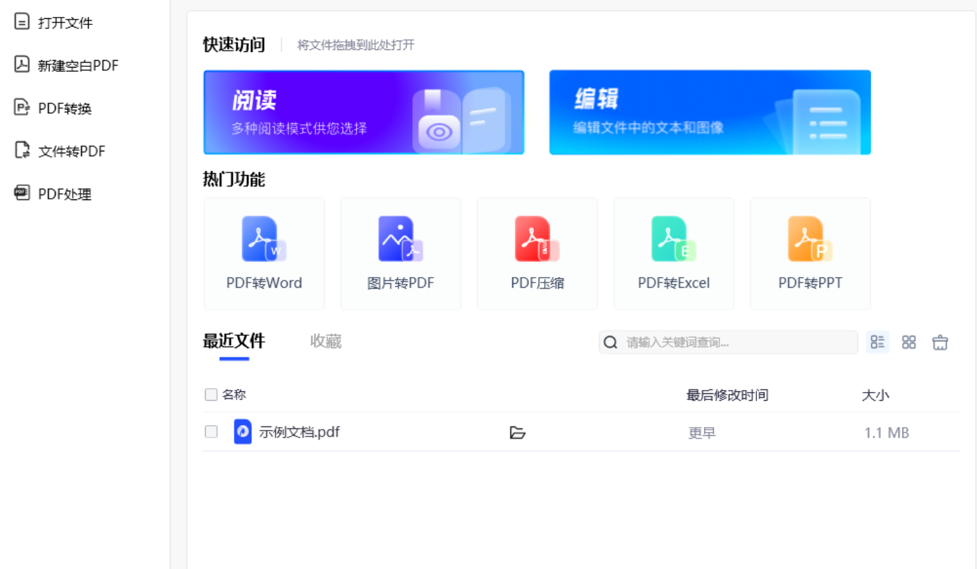Viewport: 977px width, 569px height.
Task: Open containing folder of 示例文档.pdf
Action: 518,432
